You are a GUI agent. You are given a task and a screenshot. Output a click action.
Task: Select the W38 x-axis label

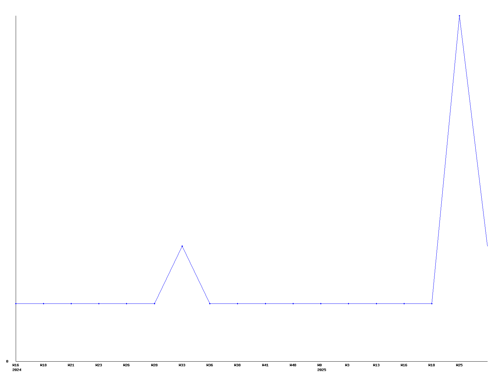click(x=237, y=365)
